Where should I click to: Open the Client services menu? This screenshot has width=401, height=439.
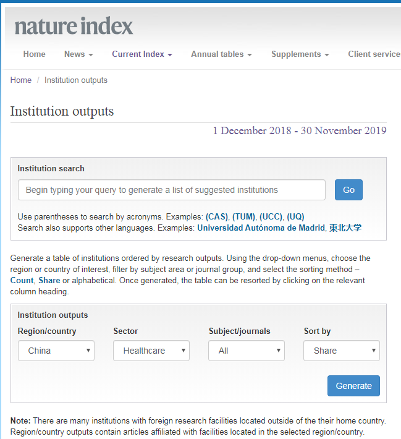374,54
